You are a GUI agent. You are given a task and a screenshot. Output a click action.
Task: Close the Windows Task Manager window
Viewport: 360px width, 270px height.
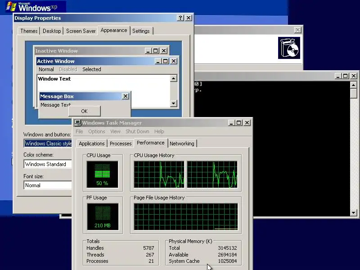(247, 123)
